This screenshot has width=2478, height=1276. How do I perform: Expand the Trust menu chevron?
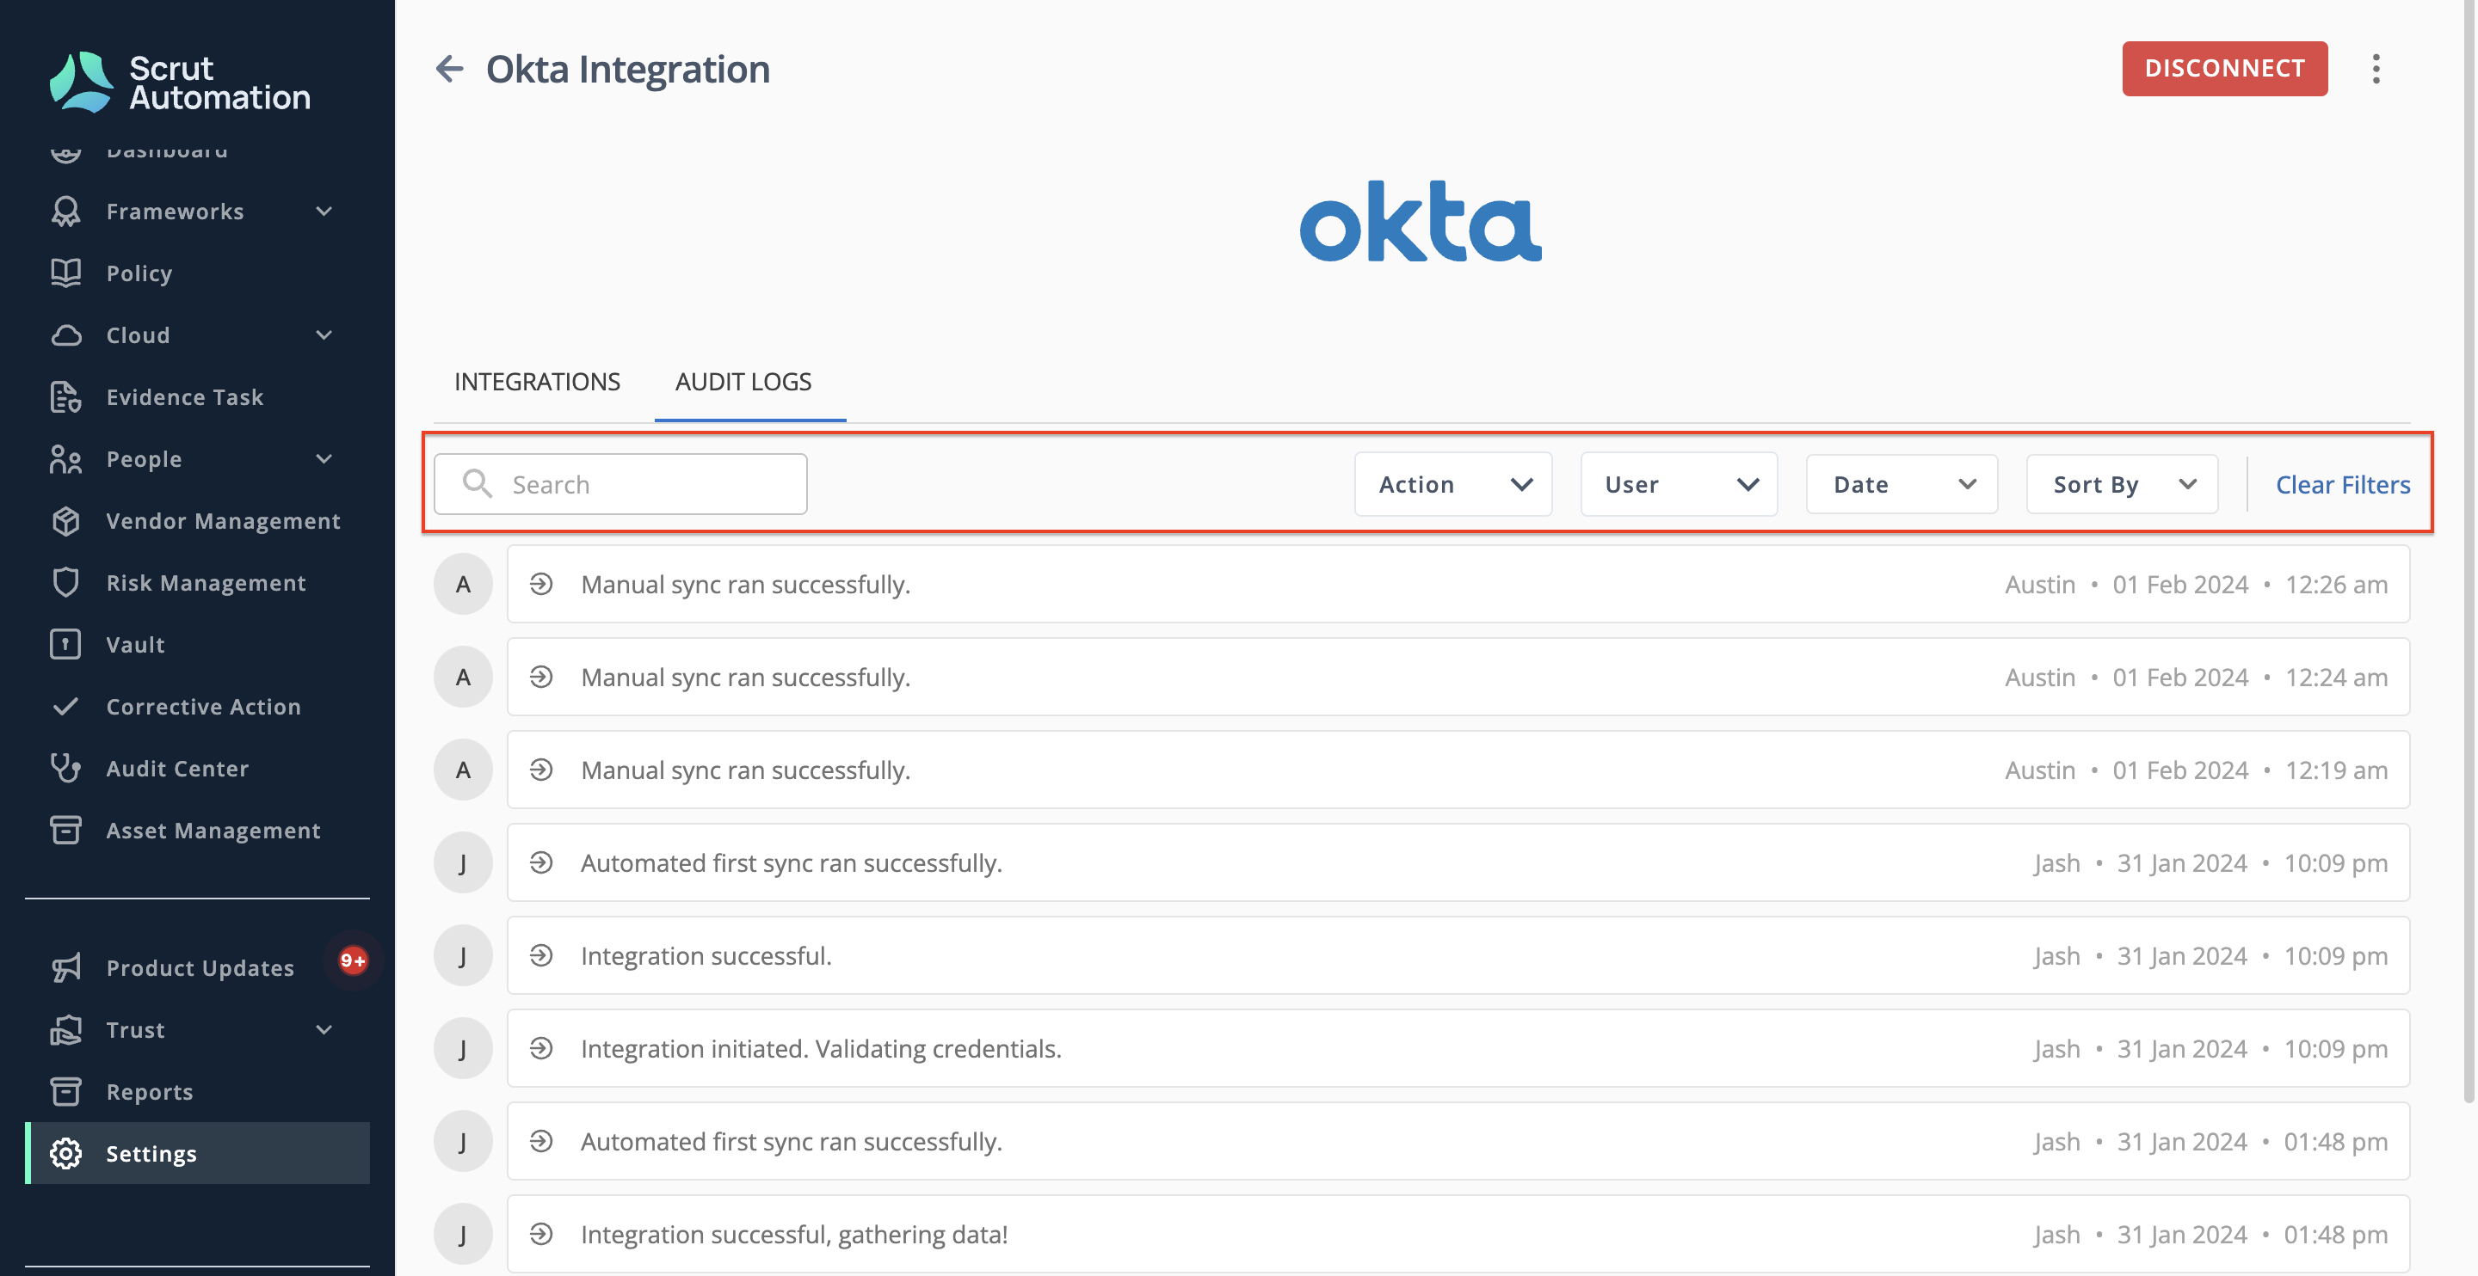[x=324, y=1030]
